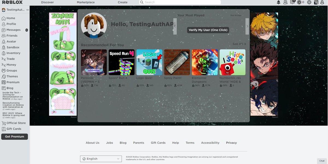Open Themes in the sidebar

pos(10,76)
